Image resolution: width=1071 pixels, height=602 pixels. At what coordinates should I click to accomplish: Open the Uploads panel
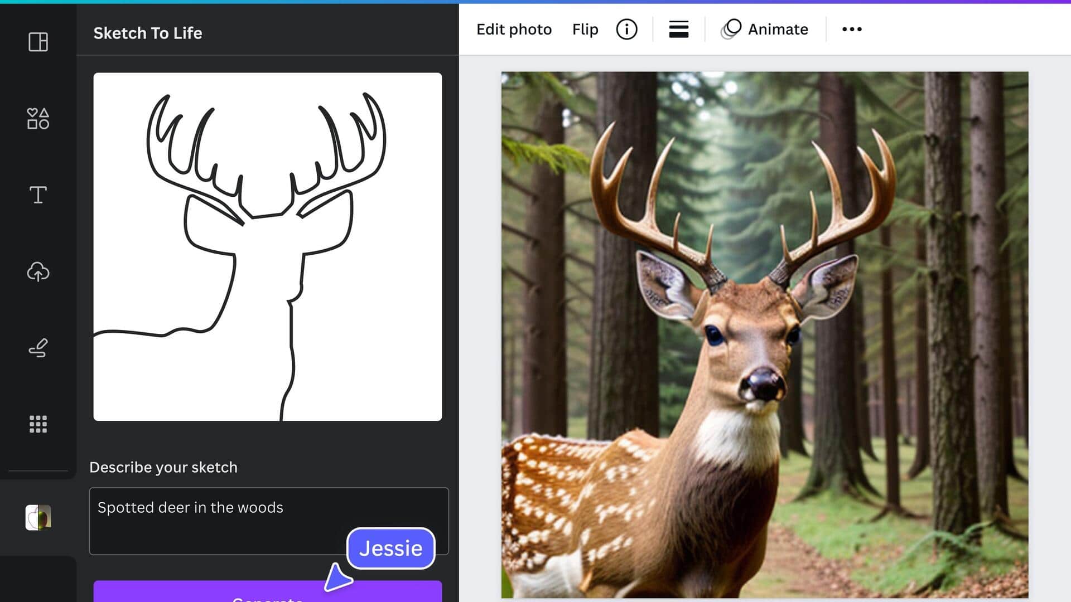[x=37, y=273]
